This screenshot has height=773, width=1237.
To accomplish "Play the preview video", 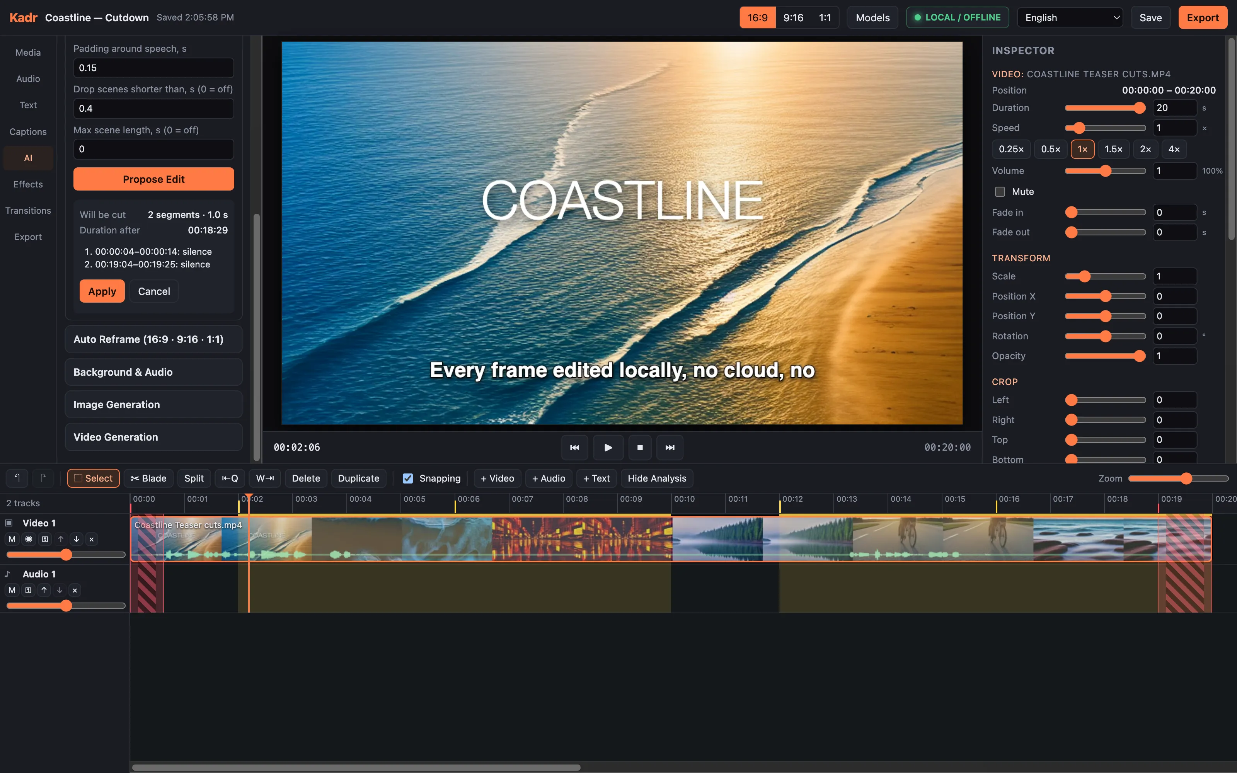I will click(x=608, y=447).
